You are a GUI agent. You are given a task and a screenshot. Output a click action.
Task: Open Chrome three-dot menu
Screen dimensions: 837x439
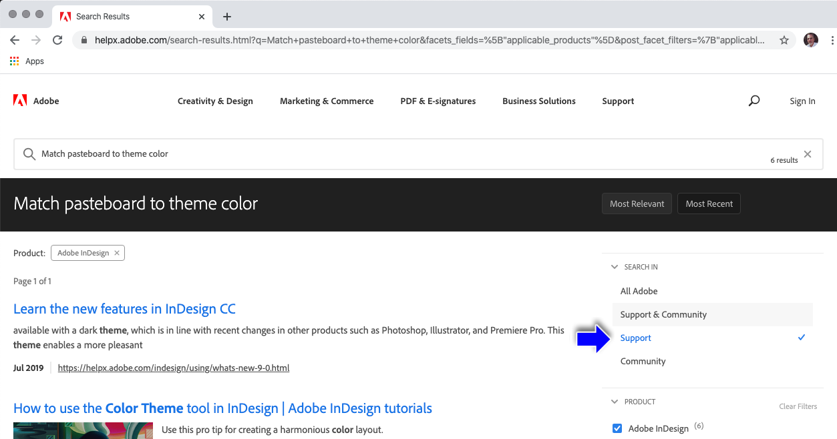832,40
